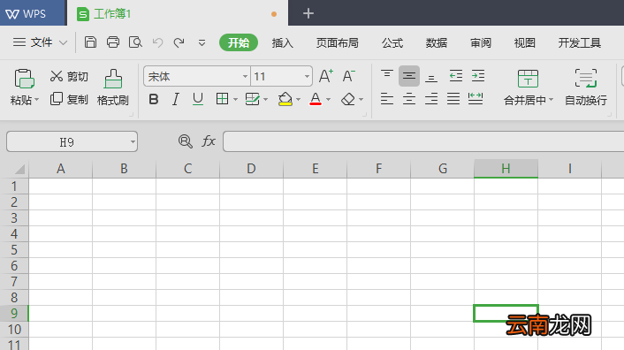Toggle Align Left icon

point(387,99)
